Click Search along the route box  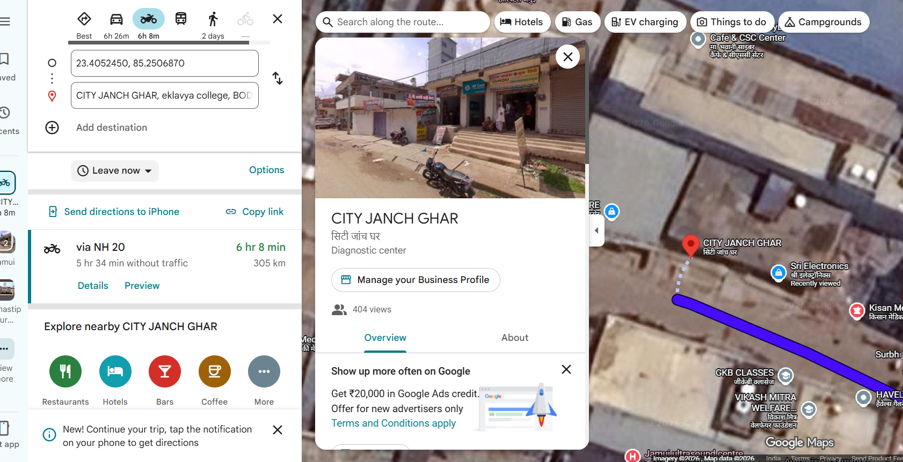403,22
